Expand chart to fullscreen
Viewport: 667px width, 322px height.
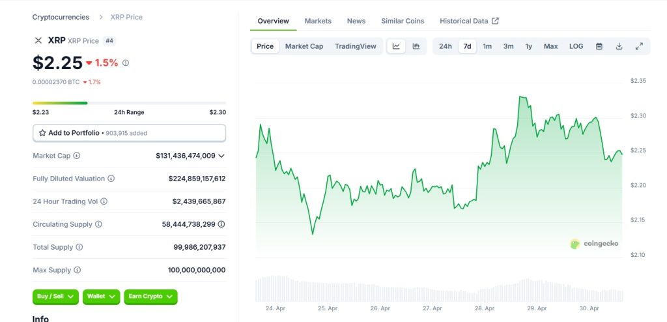coord(639,46)
